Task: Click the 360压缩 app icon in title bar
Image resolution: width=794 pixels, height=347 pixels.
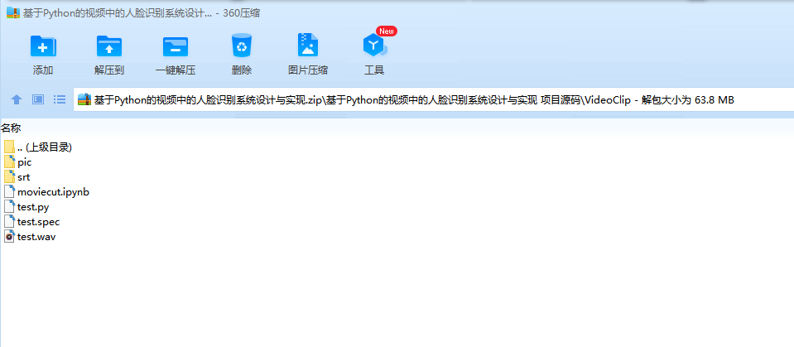Action: (13, 13)
